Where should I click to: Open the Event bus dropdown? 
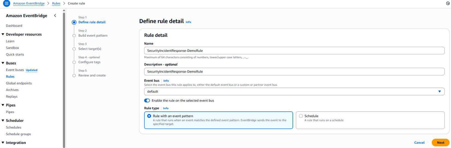coord(294,91)
